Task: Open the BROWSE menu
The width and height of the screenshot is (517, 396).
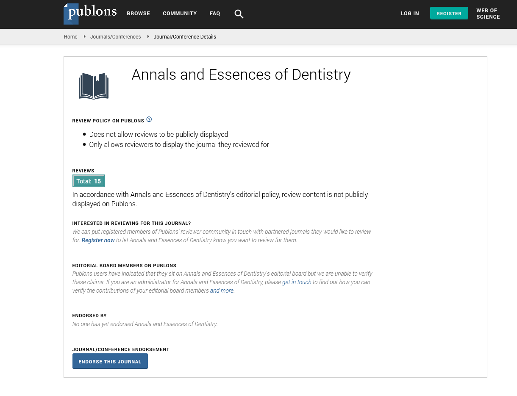Action: (x=139, y=14)
